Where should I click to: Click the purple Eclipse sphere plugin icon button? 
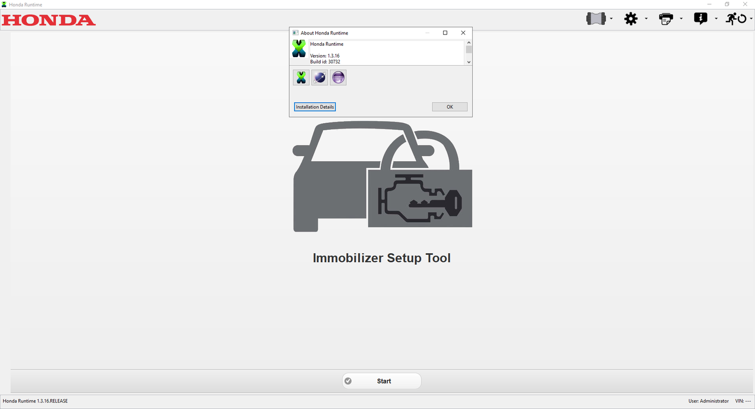click(338, 77)
